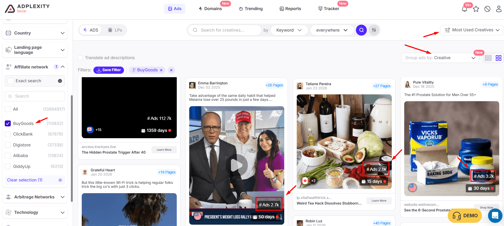This screenshot has width=504, height=226.
Task: Check the ClickBank checkbox
Action: 8,134
